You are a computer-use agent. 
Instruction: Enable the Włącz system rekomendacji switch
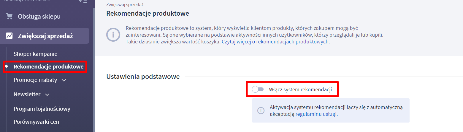258,89
